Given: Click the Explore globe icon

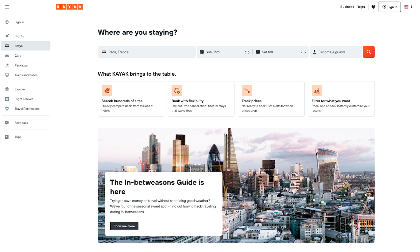Looking at the screenshot, I should (7, 89).
